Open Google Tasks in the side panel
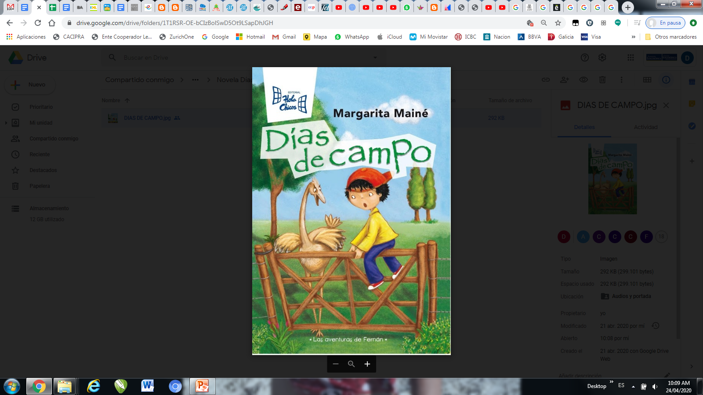The height and width of the screenshot is (395, 703). (692, 126)
